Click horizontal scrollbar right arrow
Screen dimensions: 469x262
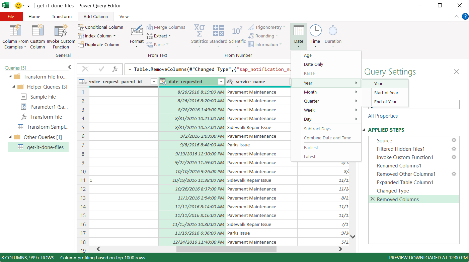click(x=340, y=249)
